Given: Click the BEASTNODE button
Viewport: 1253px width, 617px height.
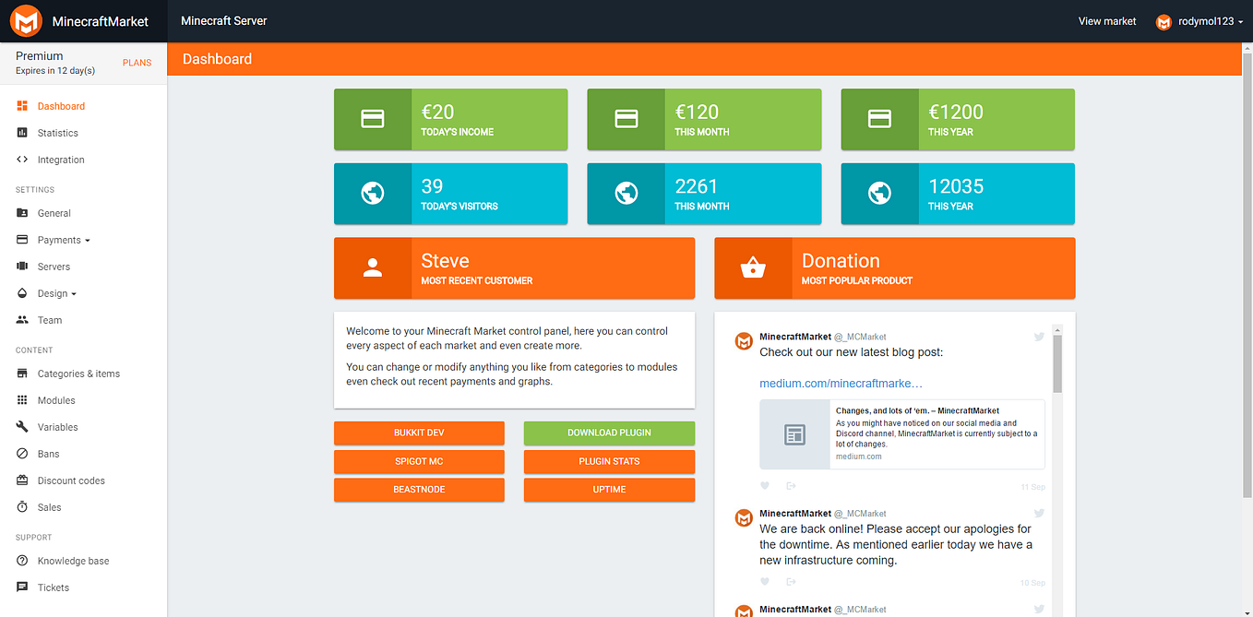Looking at the screenshot, I should click(419, 490).
